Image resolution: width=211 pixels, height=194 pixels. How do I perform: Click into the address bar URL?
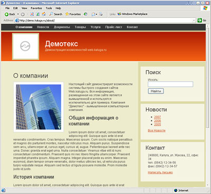pos(105,21)
